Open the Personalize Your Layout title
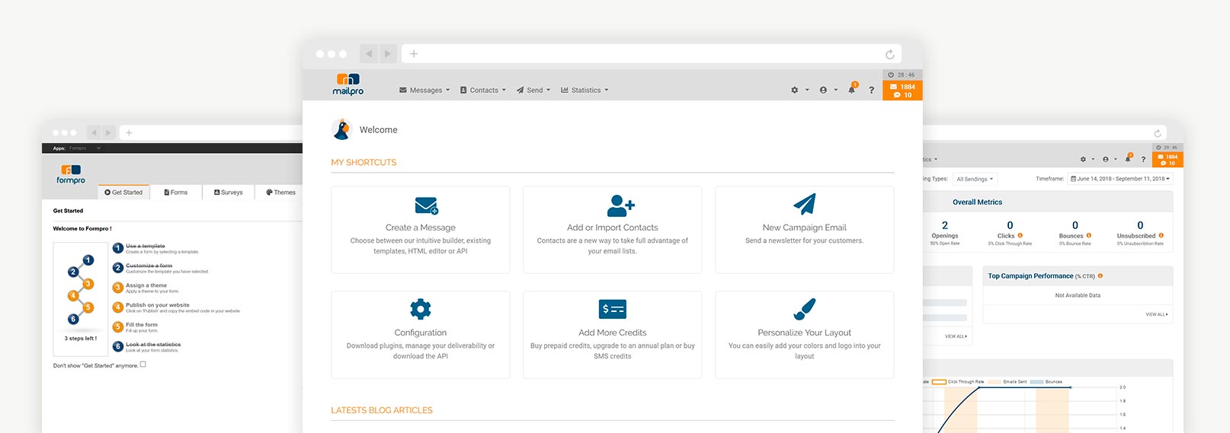1230x433 pixels. 805,333
